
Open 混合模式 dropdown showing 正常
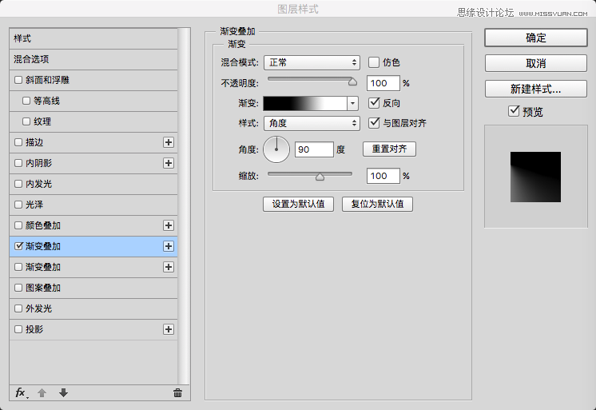312,62
